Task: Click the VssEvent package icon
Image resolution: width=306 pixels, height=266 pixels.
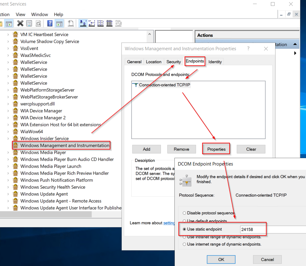Action: (15, 48)
